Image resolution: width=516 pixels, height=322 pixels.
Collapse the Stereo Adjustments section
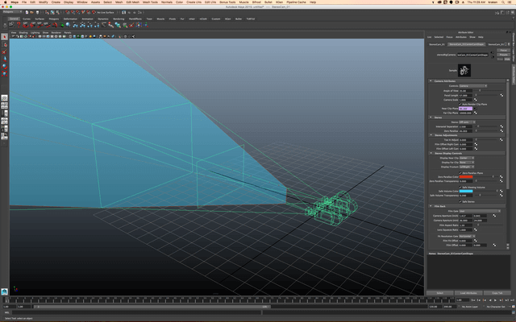[x=431, y=135]
